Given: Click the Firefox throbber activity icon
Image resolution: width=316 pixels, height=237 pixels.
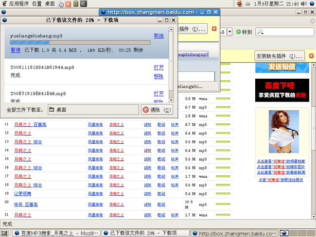Looking at the screenshot, I should pyautogui.click(x=312, y=21).
